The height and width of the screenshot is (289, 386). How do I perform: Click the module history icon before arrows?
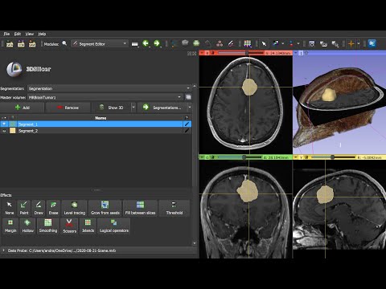tap(134, 44)
